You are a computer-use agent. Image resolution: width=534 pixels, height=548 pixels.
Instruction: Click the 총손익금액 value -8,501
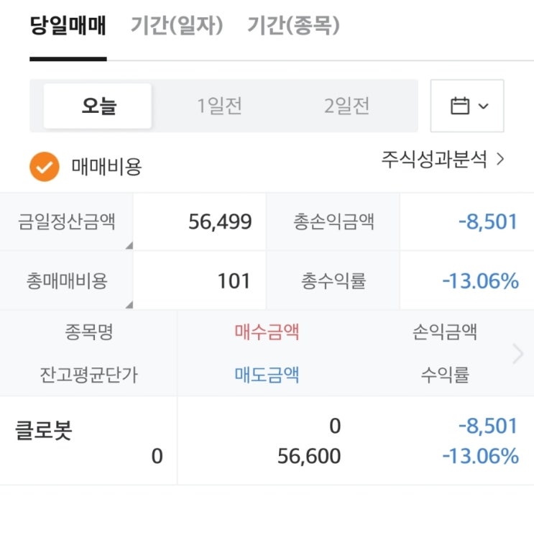click(488, 222)
